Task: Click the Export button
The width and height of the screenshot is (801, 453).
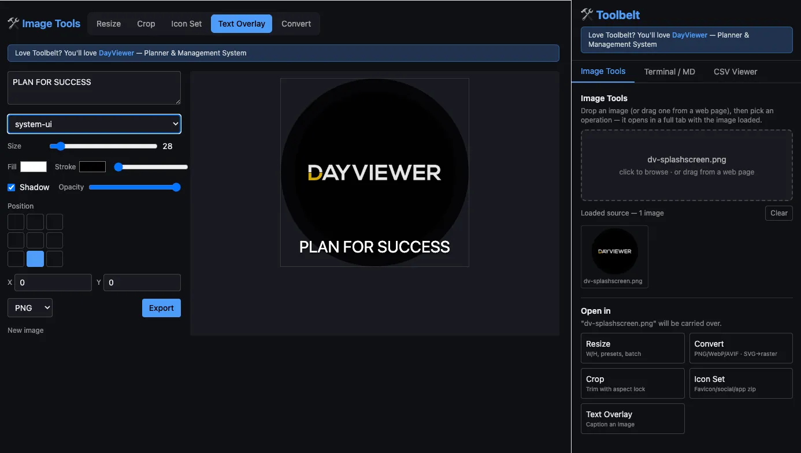Action: (161, 308)
